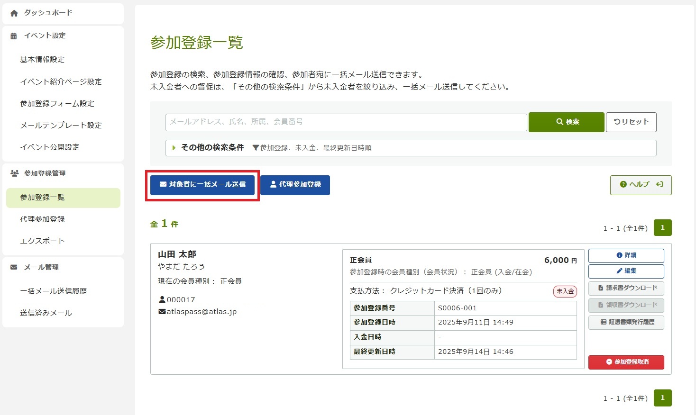Click page 1 button at top pagination

pyautogui.click(x=662, y=228)
